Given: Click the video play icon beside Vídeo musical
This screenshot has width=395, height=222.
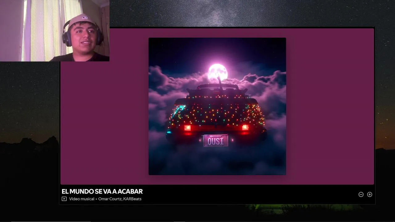Looking at the screenshot, I should pyautogui.click(x=64, y=199).
